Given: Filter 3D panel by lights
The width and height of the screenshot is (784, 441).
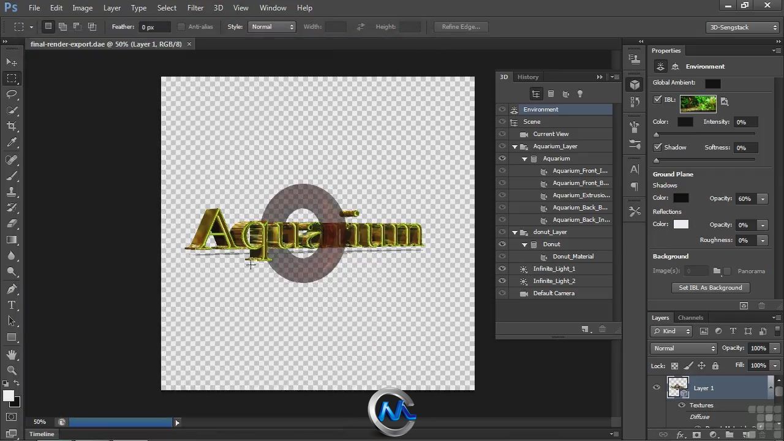Looking at the screenshot, I should pyautogui.click(x=580, y=94).
